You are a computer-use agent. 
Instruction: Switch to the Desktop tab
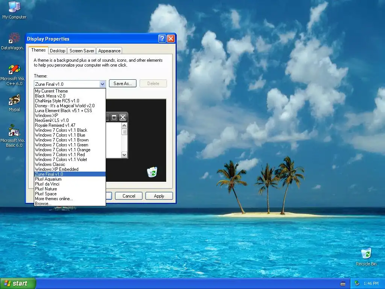pyautogui.click(x=58, y=51)
